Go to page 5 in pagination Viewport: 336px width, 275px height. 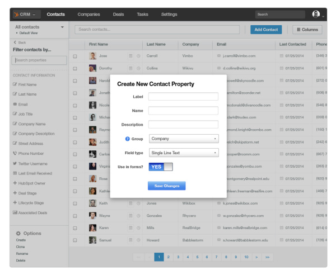(x=198, y=257)
